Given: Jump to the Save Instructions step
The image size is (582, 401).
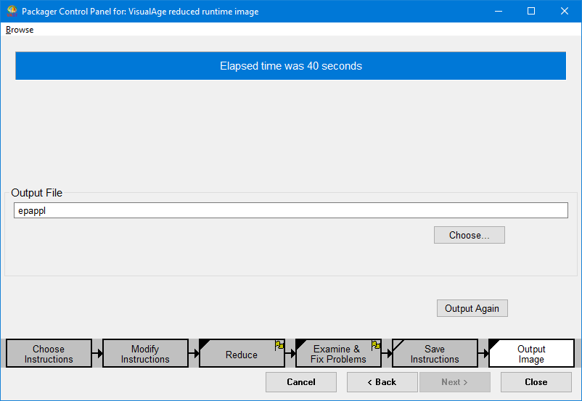Looking at the screenshot, I should (x=435, y=354).
